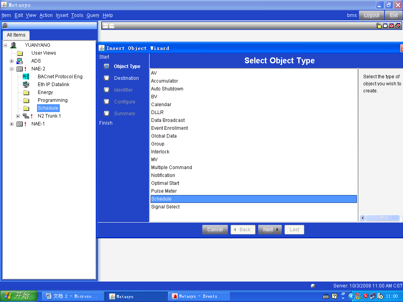403x302 pixels.
Task: Collapse the NAE-2 tree node
Action: click(x=12, y=69)
